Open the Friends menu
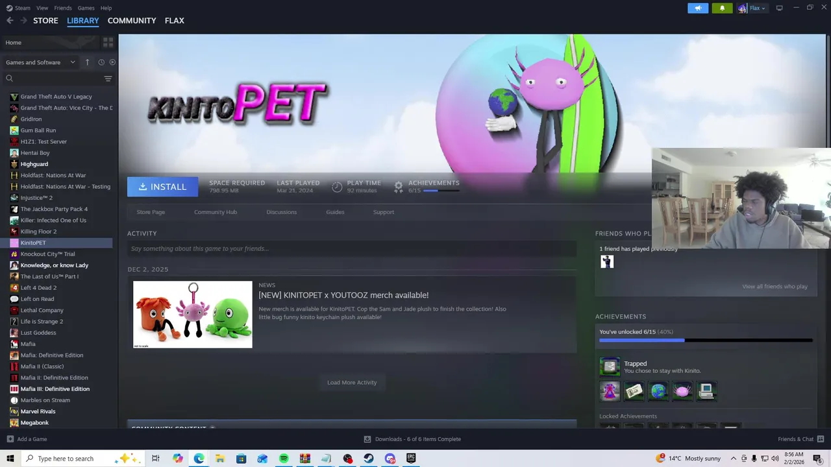The height and width of the screenshot is (467, 831). click(x=63, y=8)
